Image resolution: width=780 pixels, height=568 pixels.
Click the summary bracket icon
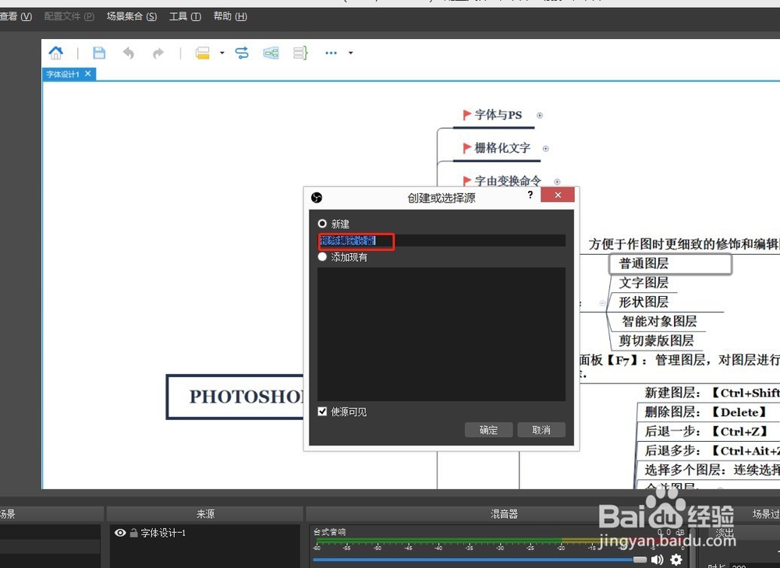[300, 53]
